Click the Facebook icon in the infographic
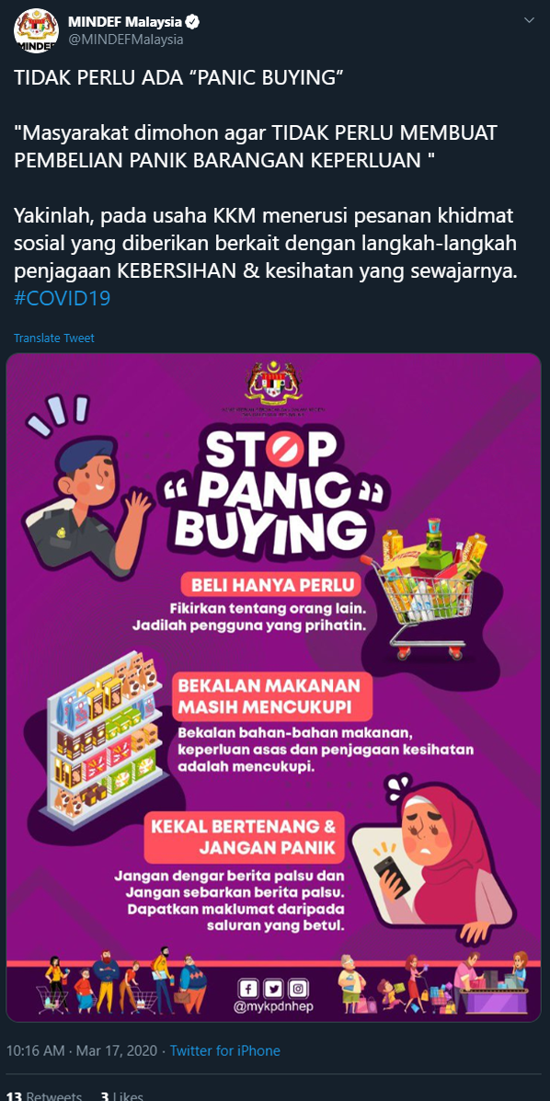This screenshot has width=550, height=1101. tap(248, 989)
